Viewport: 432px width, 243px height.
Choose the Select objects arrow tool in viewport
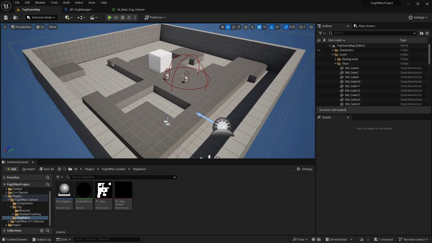222,27
